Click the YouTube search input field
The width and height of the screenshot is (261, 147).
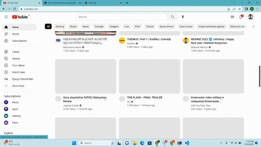(x=122, y=17)
